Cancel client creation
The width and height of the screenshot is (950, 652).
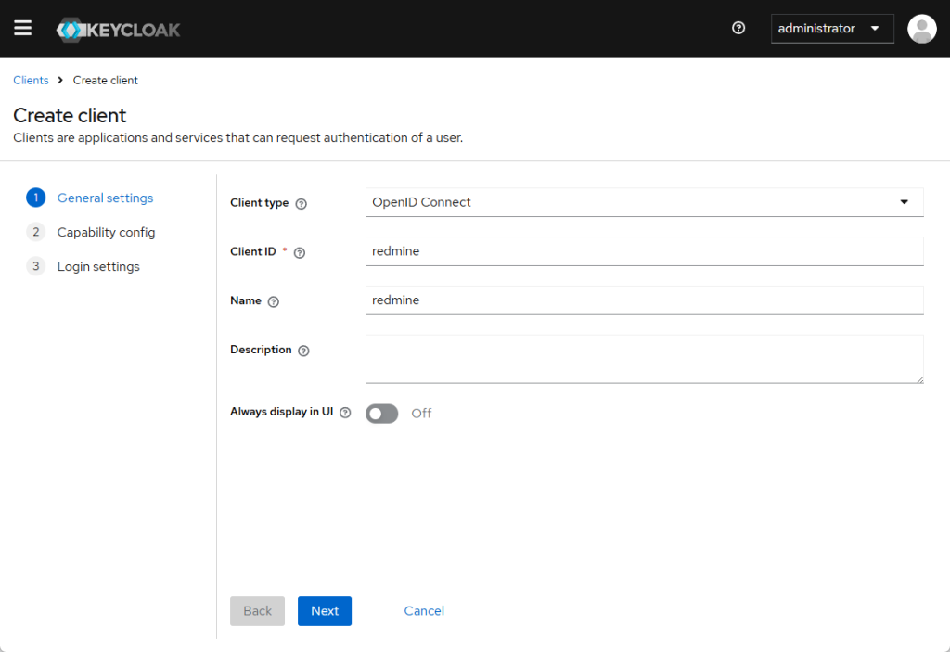click(x=424, y=611)
